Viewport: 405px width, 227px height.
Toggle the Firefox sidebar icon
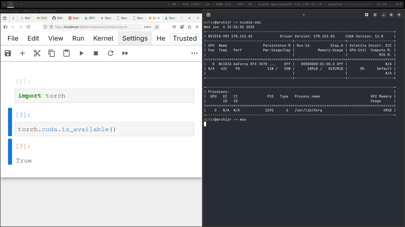click(x=5, y=27)
